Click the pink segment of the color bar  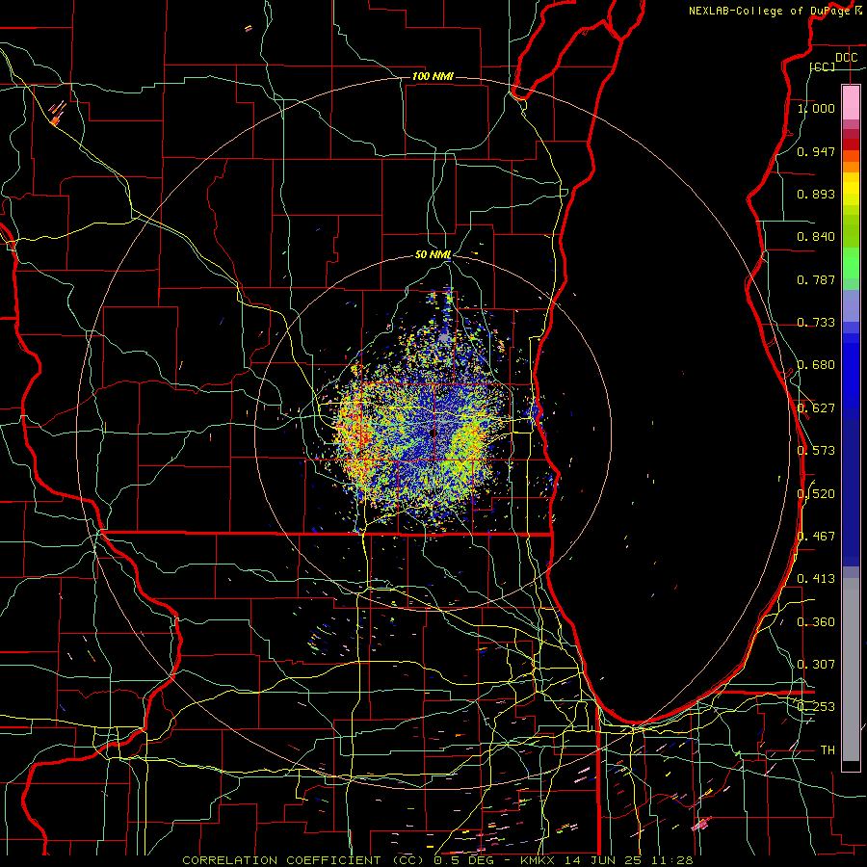tap(851, 102)
